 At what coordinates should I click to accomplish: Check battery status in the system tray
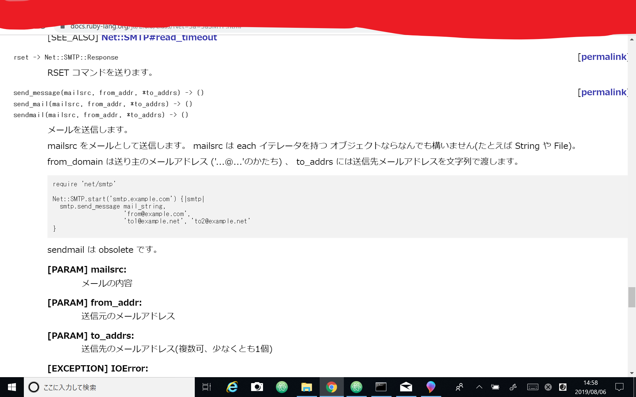coord(495,387)
